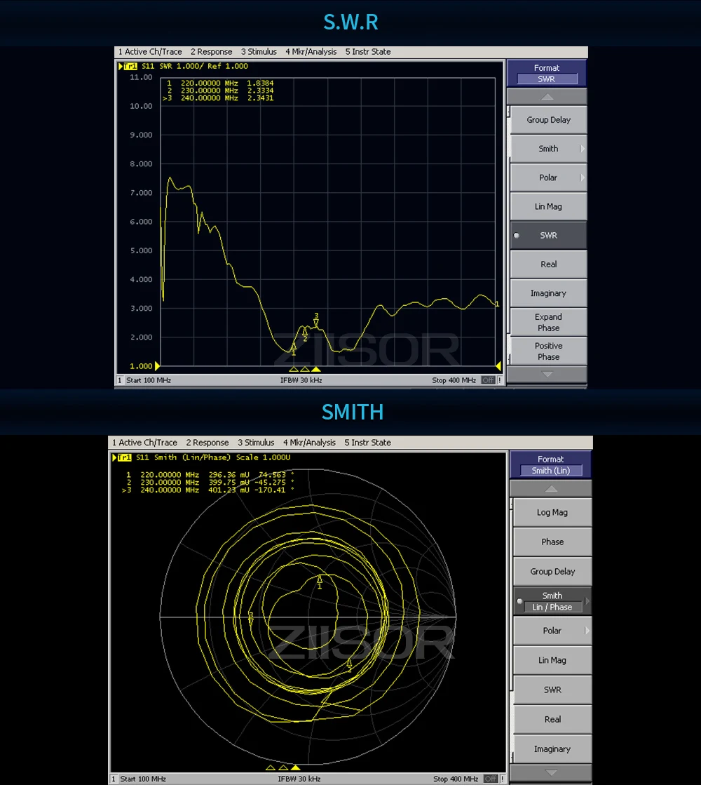Choose Imaginary format in Smith window
Image resolution: width=701 pixels, height=792 pixels.
552,749
